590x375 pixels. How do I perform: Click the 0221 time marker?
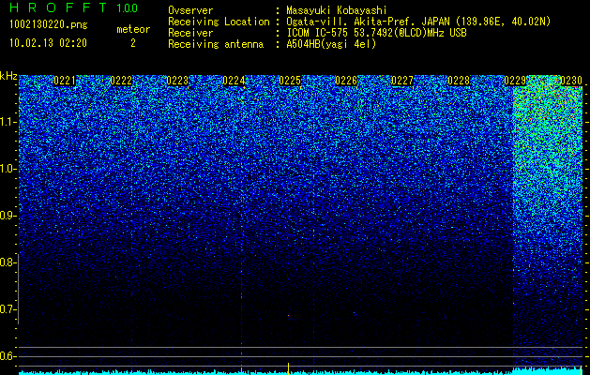pos(65,81)
